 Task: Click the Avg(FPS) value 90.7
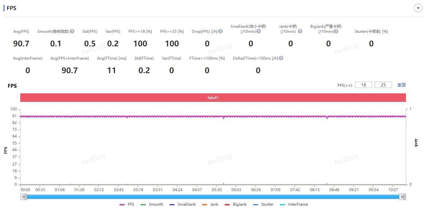click(21, 44)
